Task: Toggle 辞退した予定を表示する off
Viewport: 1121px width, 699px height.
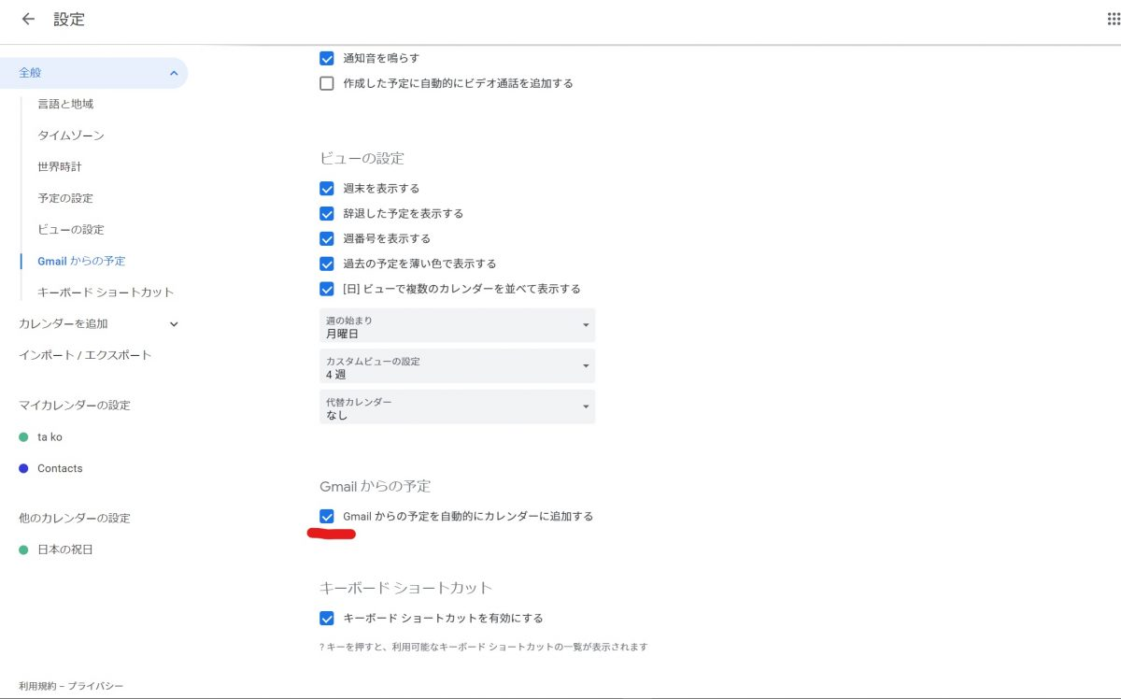Action: (327, 213)
